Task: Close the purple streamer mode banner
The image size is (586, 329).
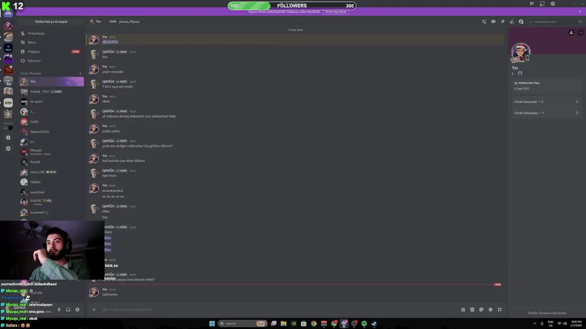Action: [580, 12]
